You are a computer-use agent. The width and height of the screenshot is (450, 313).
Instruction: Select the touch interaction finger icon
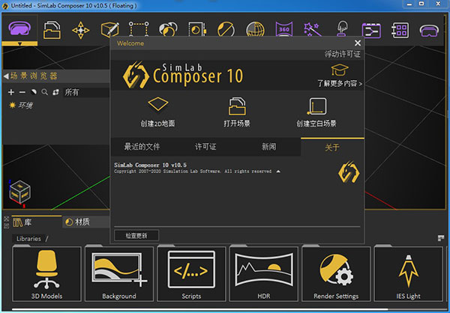tap(342, 28)
